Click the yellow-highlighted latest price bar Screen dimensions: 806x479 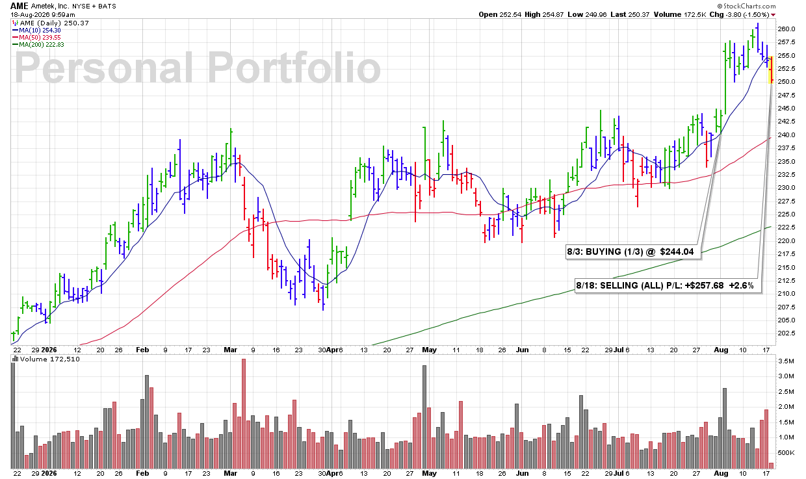(771, 71)
